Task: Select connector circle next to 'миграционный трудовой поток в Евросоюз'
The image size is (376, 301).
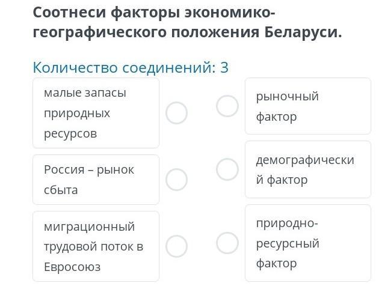Action: (176, 246)
